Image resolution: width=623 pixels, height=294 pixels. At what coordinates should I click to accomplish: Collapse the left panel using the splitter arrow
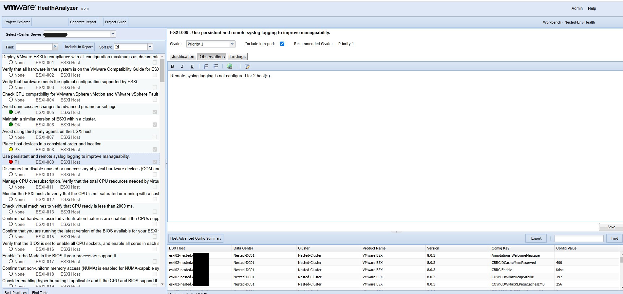(x=166, y=163)
